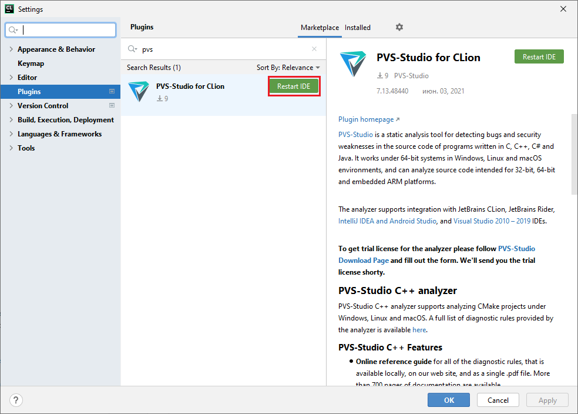Select Keymap in the settings tree

click(x=31, y=64)
